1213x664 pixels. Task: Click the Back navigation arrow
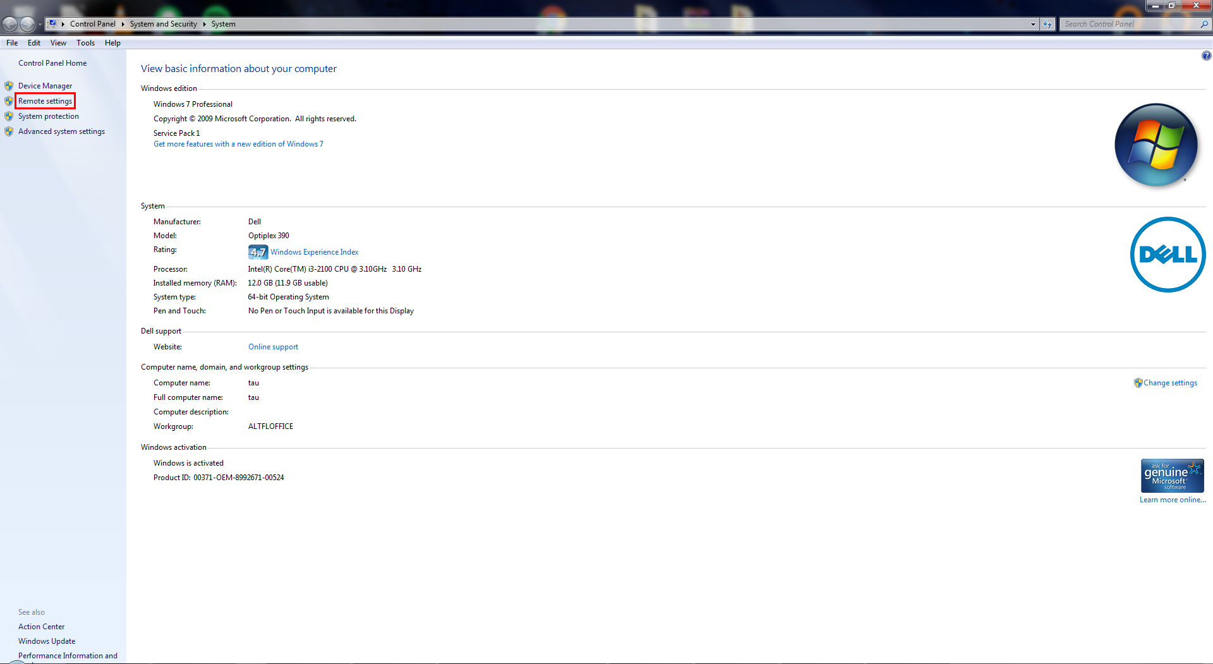coord(9,24)
